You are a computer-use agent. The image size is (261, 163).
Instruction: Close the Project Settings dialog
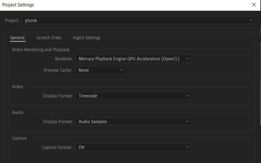pos(254,5)
